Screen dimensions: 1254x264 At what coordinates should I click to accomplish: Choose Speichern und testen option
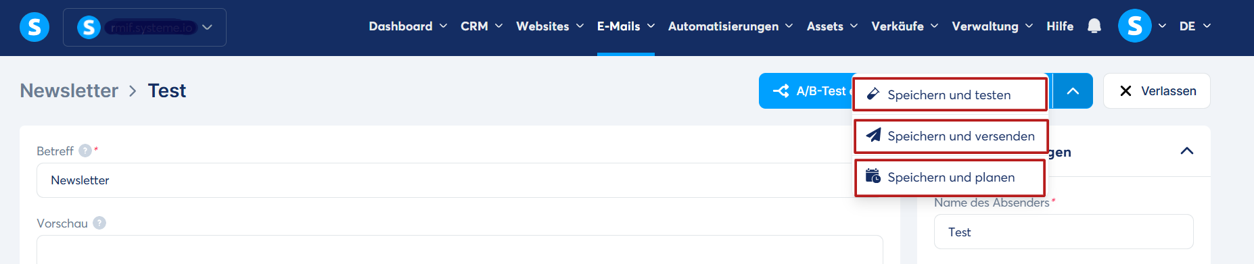pos(950,95)
